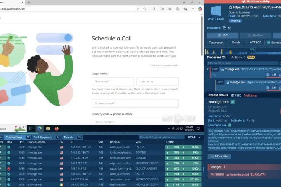
Task: Click the phishing tag badge
Action: (x=235, y=21)
